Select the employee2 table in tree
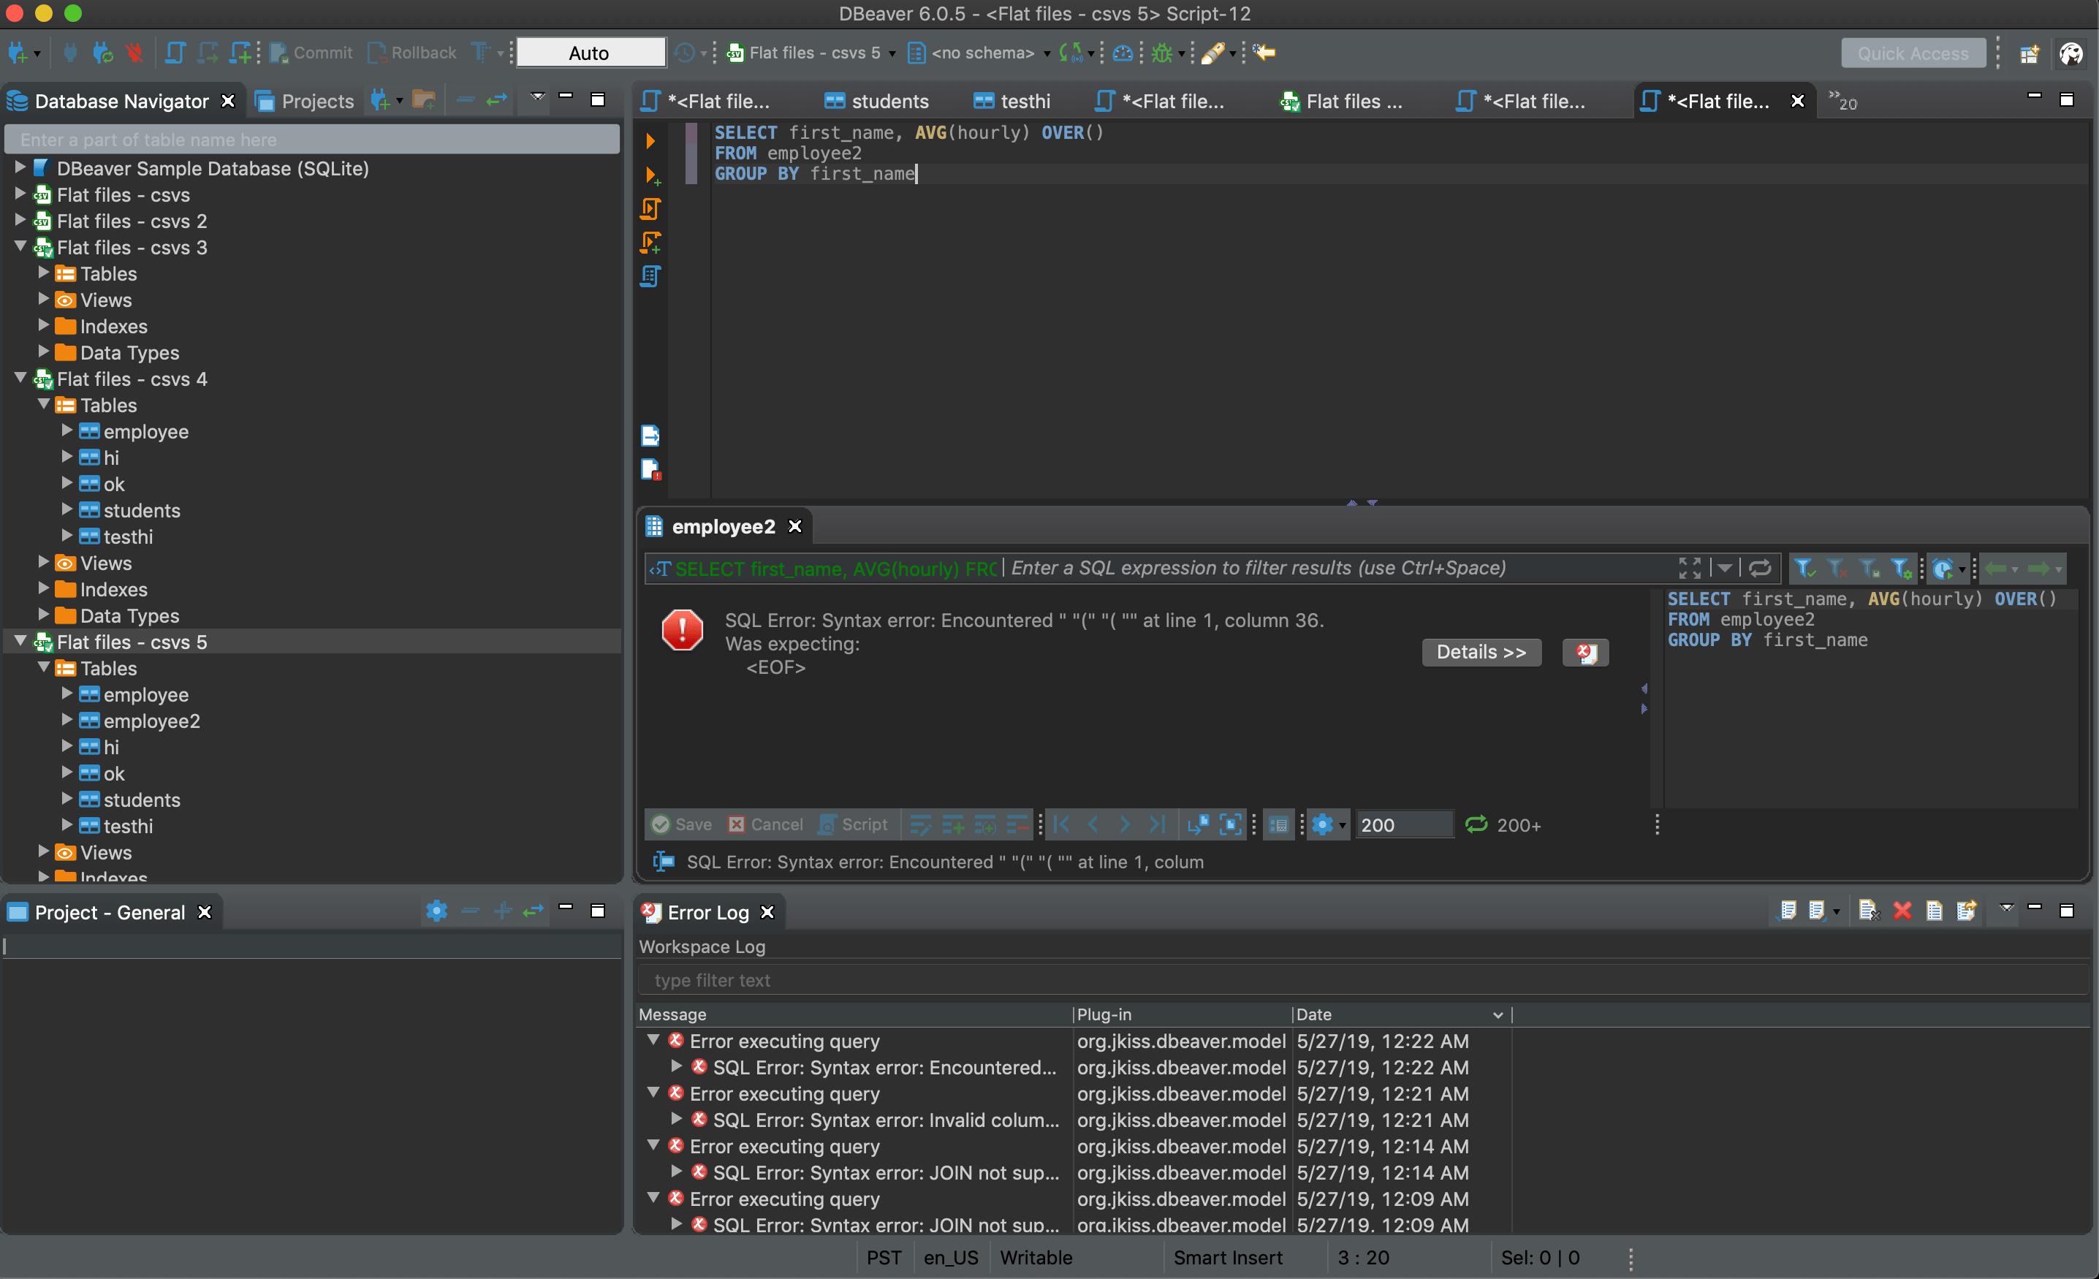Screen dimensions: 2099x1279 [151, 721]
